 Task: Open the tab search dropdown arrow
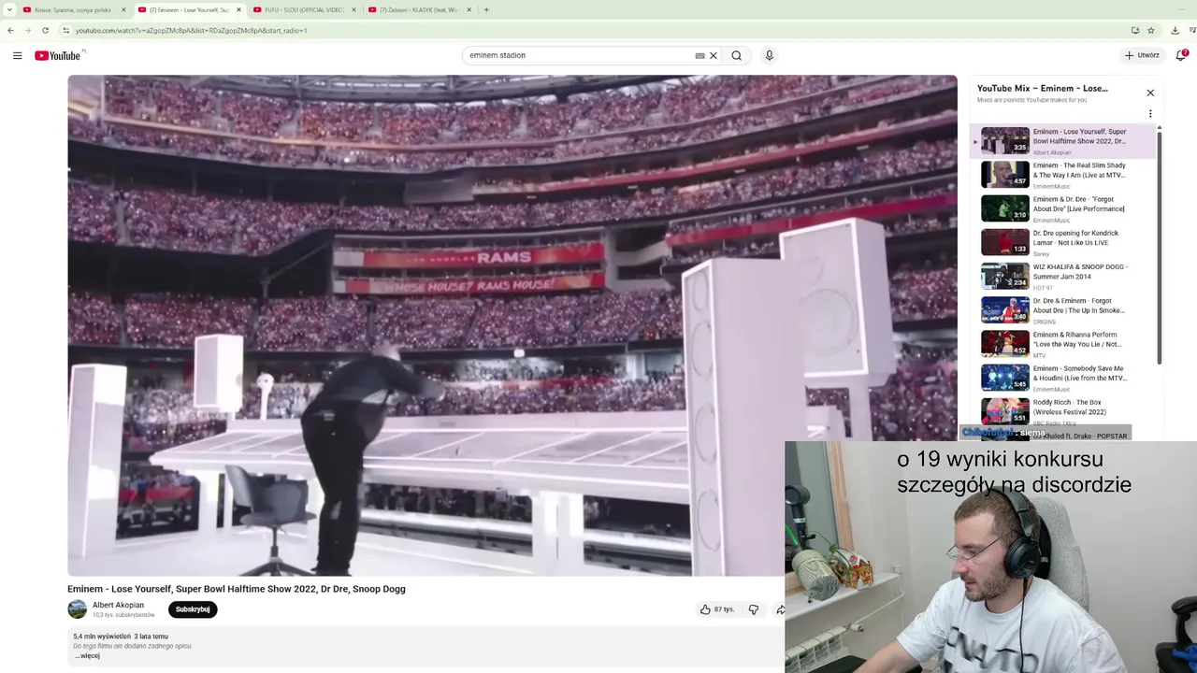[x=9, y=9]
